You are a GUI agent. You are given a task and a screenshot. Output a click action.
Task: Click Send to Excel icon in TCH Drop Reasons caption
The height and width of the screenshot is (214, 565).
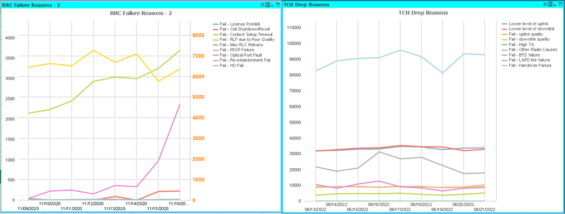(551, 5)
